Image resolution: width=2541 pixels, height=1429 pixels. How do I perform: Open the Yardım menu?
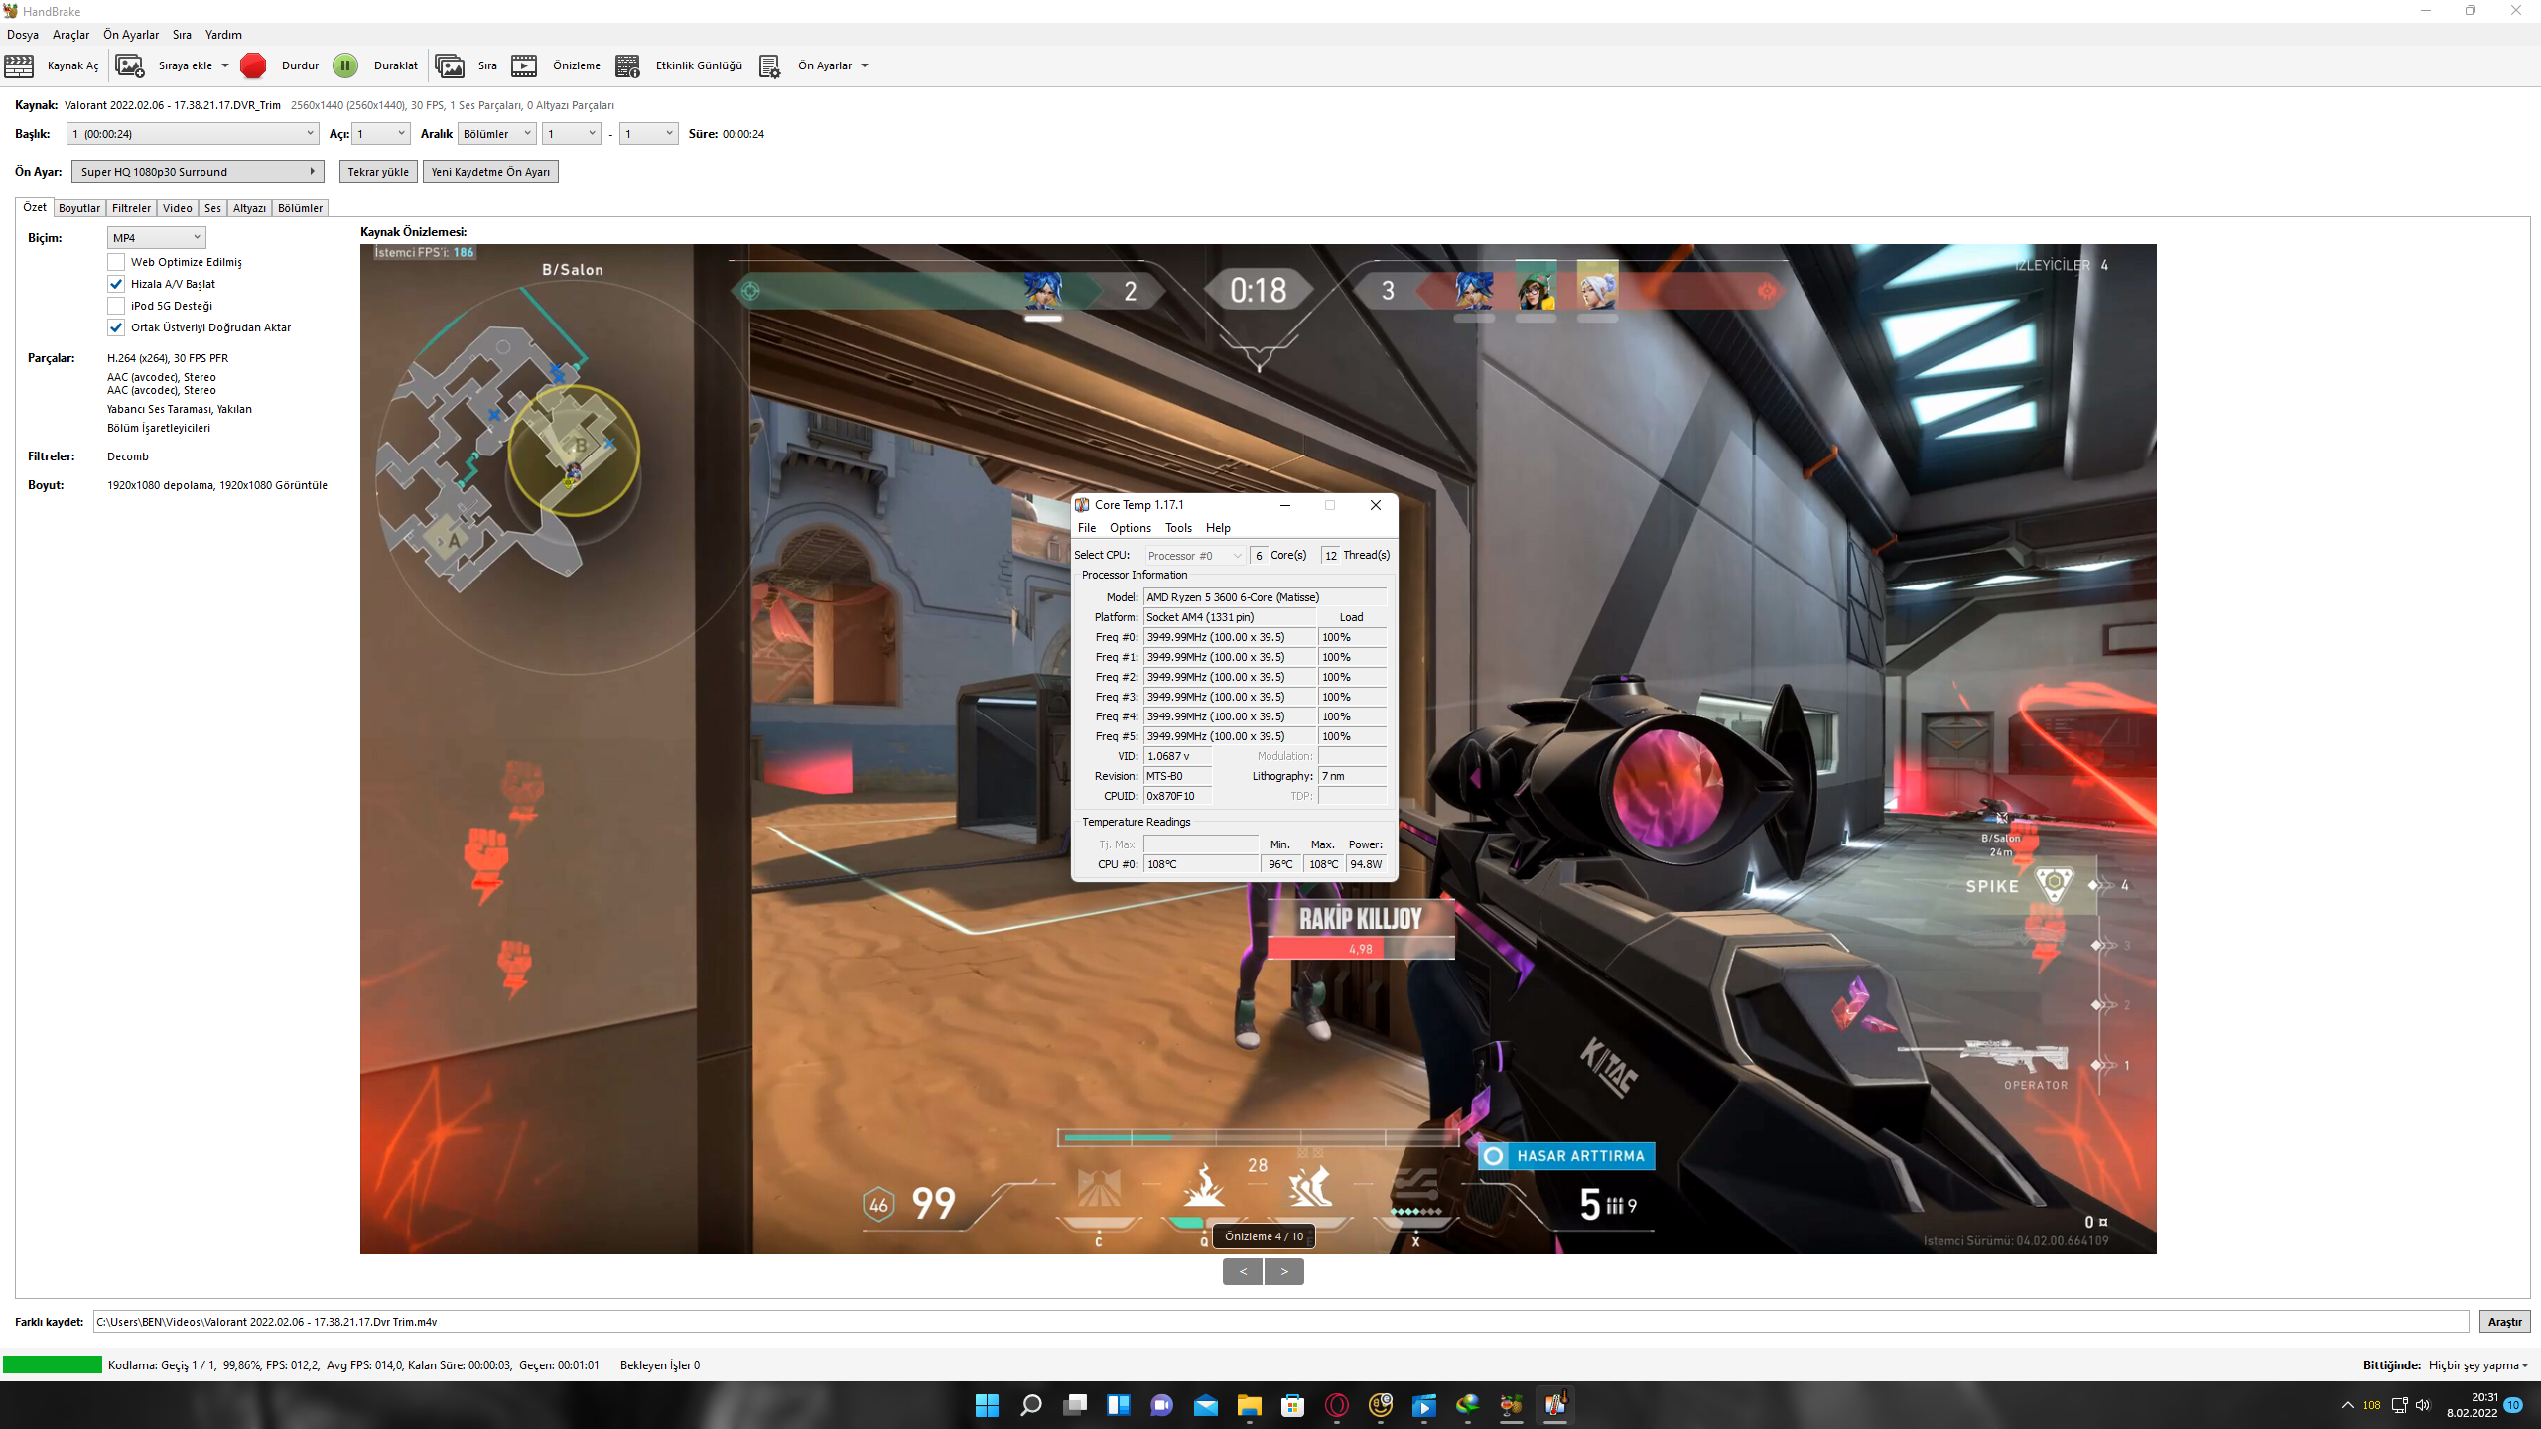coord(223,35)
